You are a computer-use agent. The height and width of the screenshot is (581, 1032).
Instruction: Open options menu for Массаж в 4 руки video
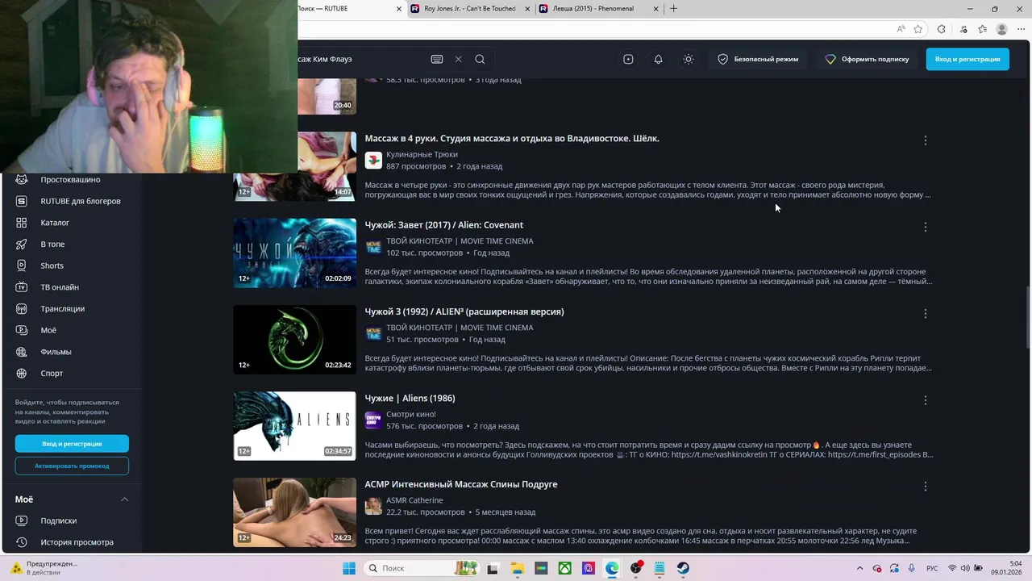(x=925, y=140)
